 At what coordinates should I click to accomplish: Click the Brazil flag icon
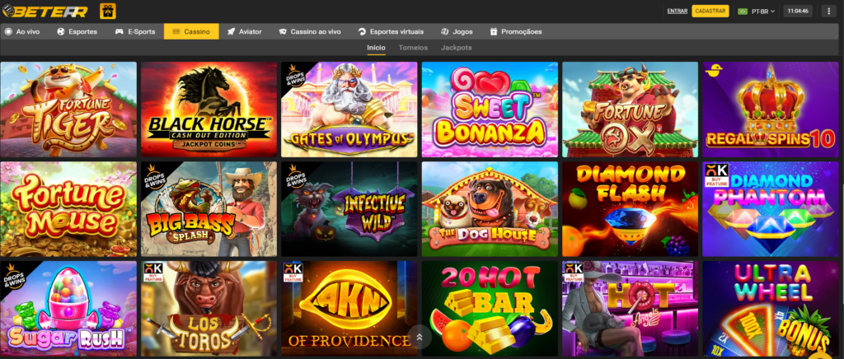click(743, 12)
